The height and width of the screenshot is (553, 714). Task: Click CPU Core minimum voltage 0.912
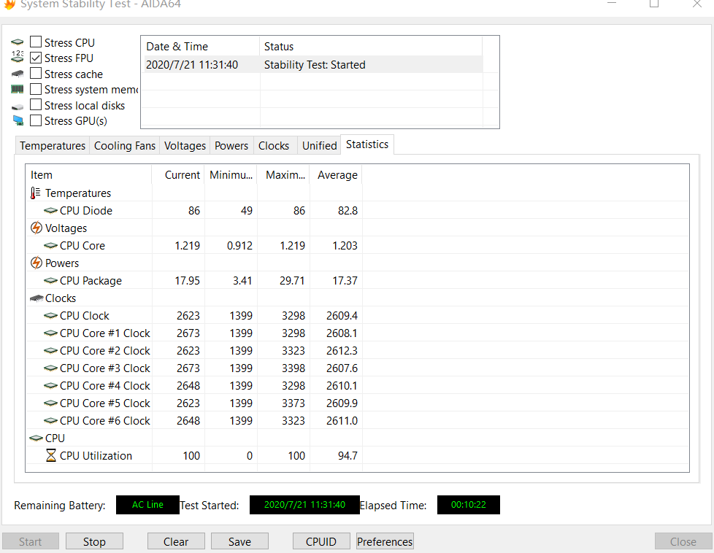coord(239,246)
